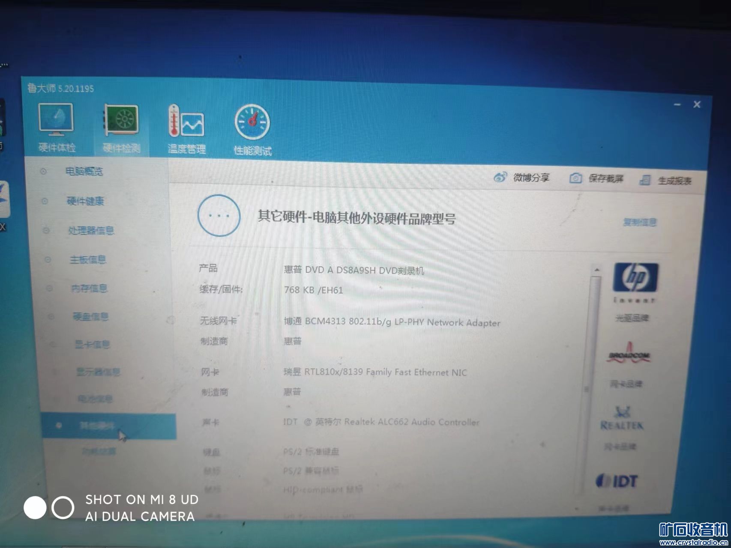Open 硬件健康 in the sidebar

click(85, 201)
